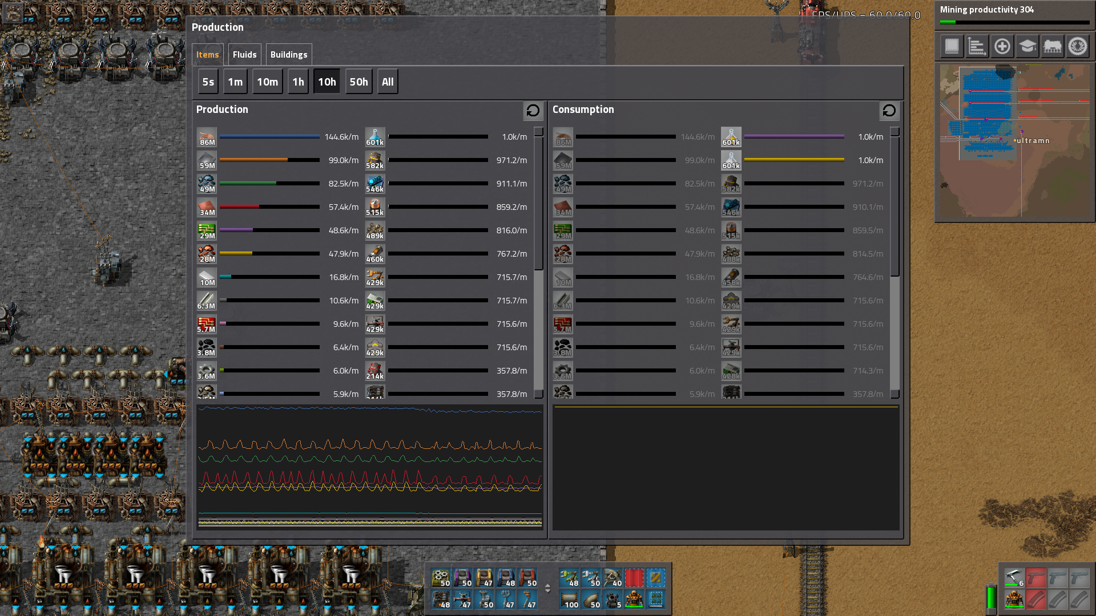Click the Consumption list scrollbar

pos(894,262)
